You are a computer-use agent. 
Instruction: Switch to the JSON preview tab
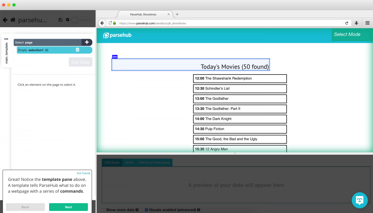coord(128,162)
